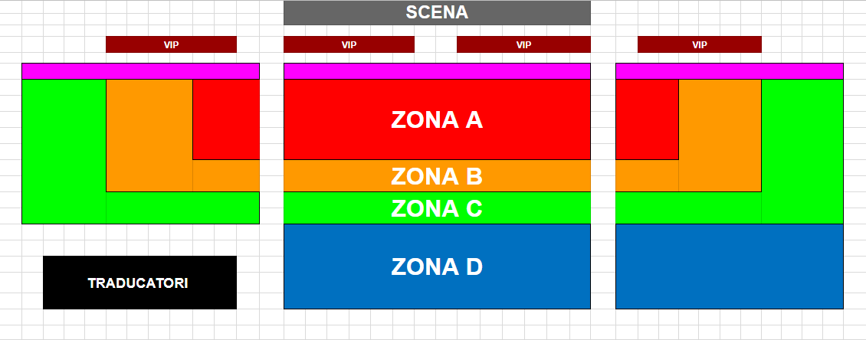This screenshot has height=340, width=866.
Task: Click the VIP bar above ZONA A's left side
Action: tap(349, 44)
